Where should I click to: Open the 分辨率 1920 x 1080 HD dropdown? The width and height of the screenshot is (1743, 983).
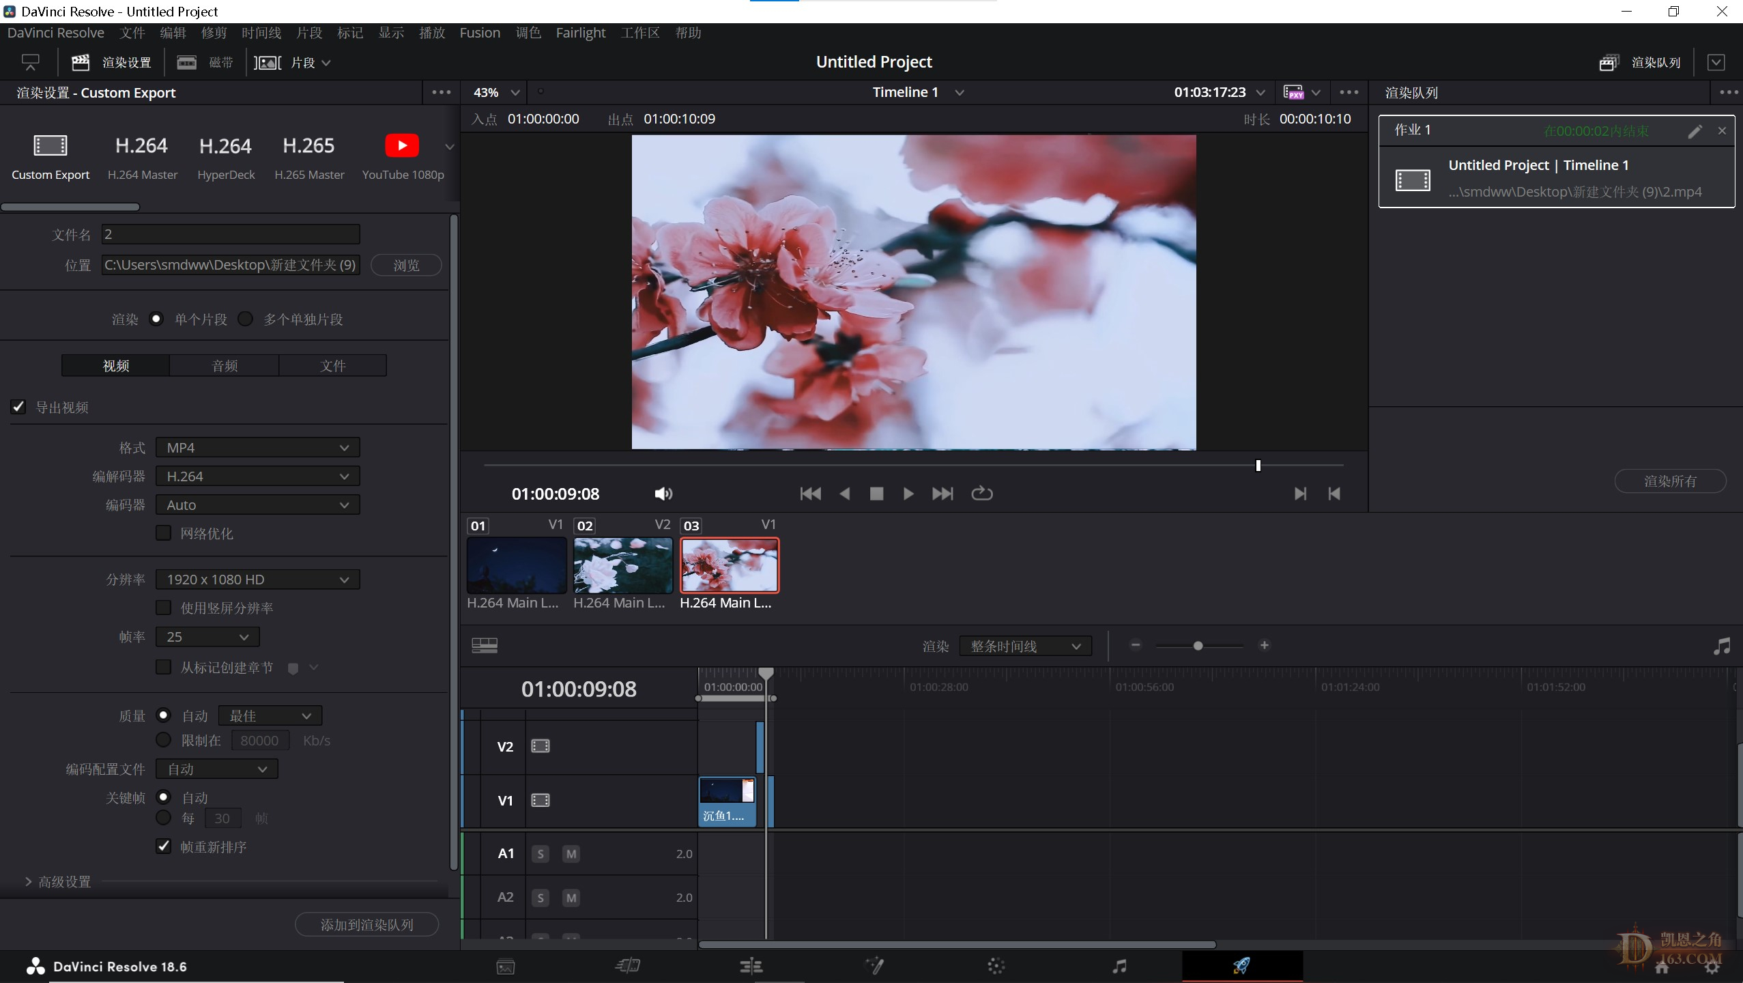click(x=258, y=580)
